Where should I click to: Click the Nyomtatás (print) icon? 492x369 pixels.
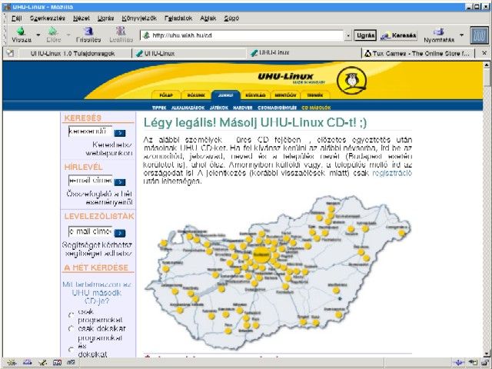point(439,32)
